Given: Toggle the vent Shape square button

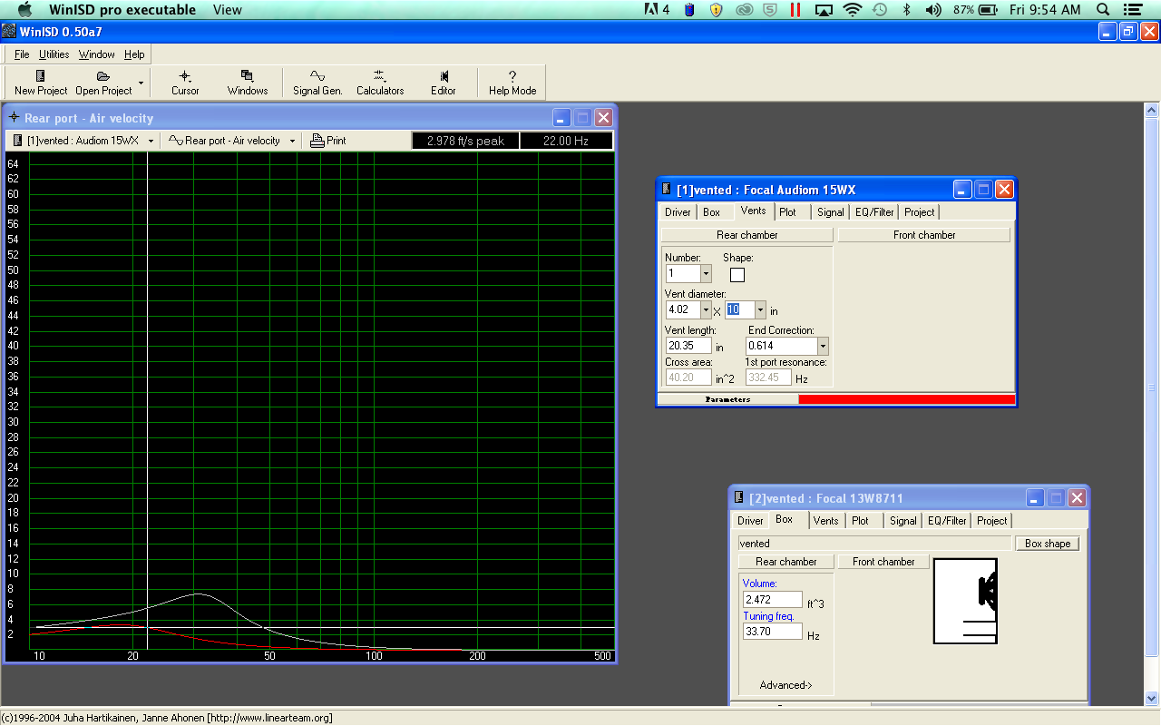Looking at the screenshot, I should pyautogui.click(x=737, y=274).
